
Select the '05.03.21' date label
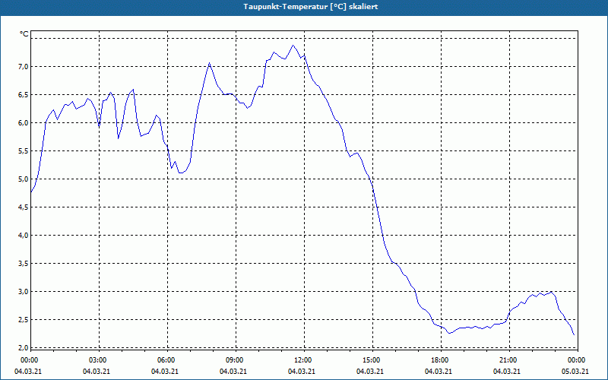pyautogui.click(x=575, y=372)
